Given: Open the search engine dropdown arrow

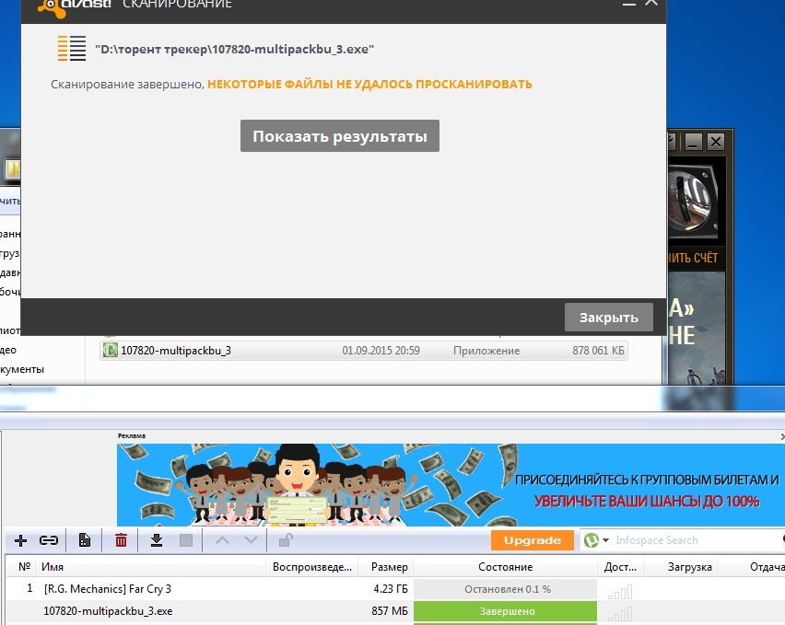Looking at the screenshot, I should pyautogui.click(x=605, y=540).
